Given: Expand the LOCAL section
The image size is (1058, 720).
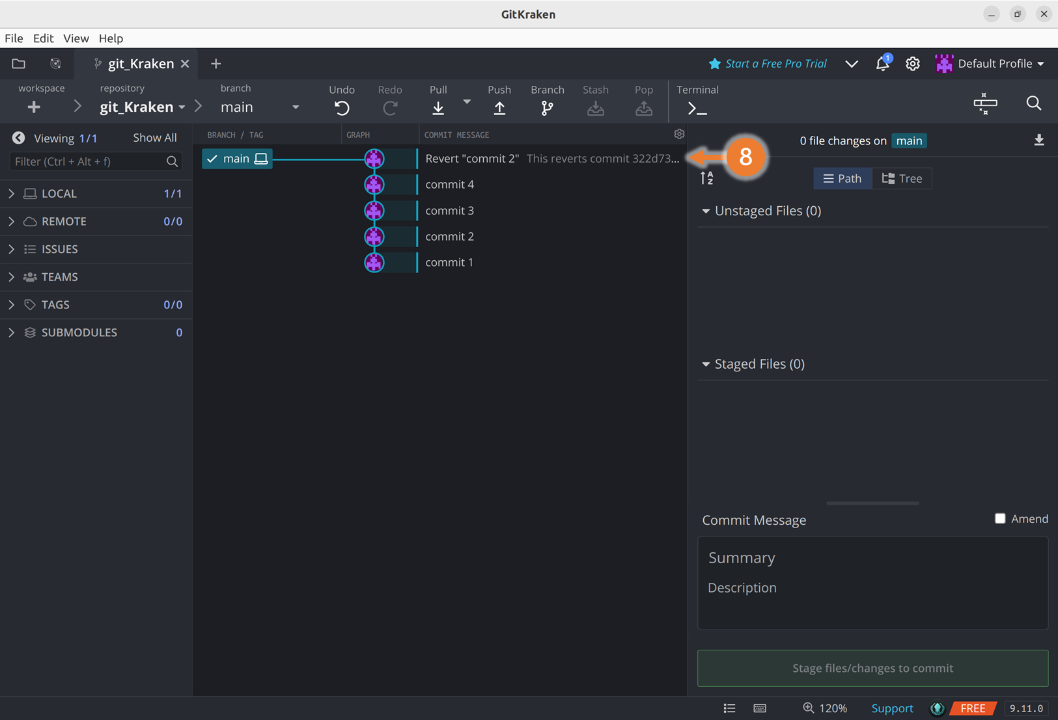Looking at the screenshot, I should [11, 193].
